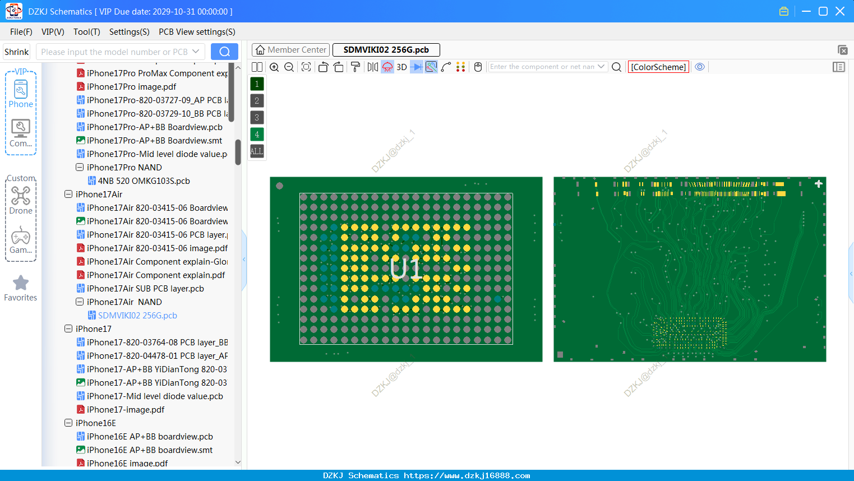The image size is (854, 481).
Task: Click the Shrink button
Action: click(16, 52)
